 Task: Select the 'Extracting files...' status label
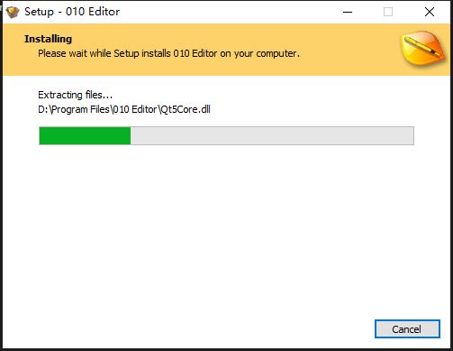coord(75,95)
